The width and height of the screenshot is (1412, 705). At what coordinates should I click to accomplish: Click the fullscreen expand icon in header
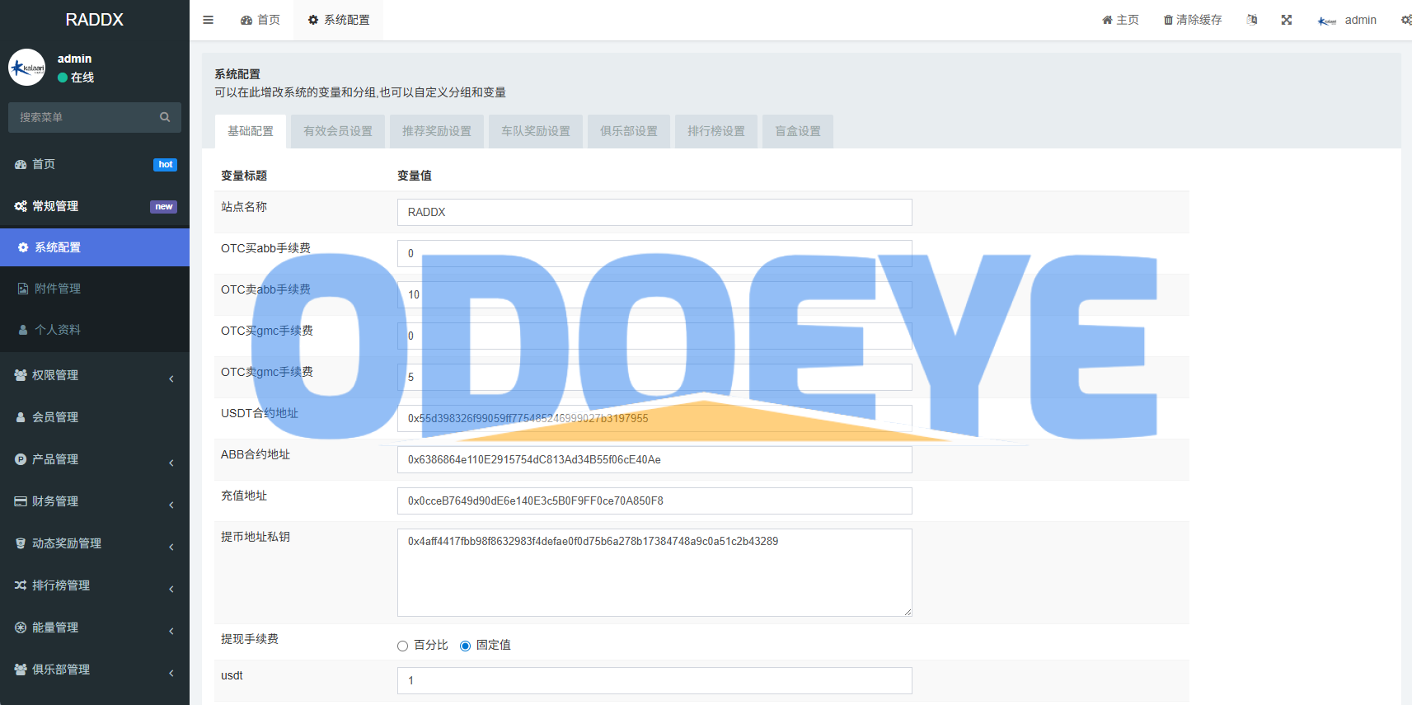tap(1287, 20)
